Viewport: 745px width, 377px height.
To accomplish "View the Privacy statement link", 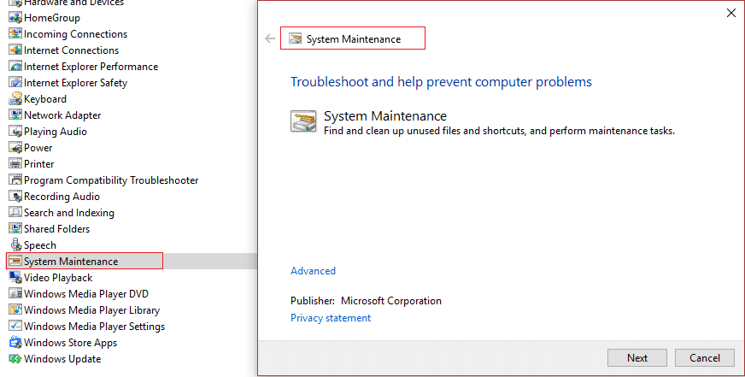I will (x=331, y=318).
